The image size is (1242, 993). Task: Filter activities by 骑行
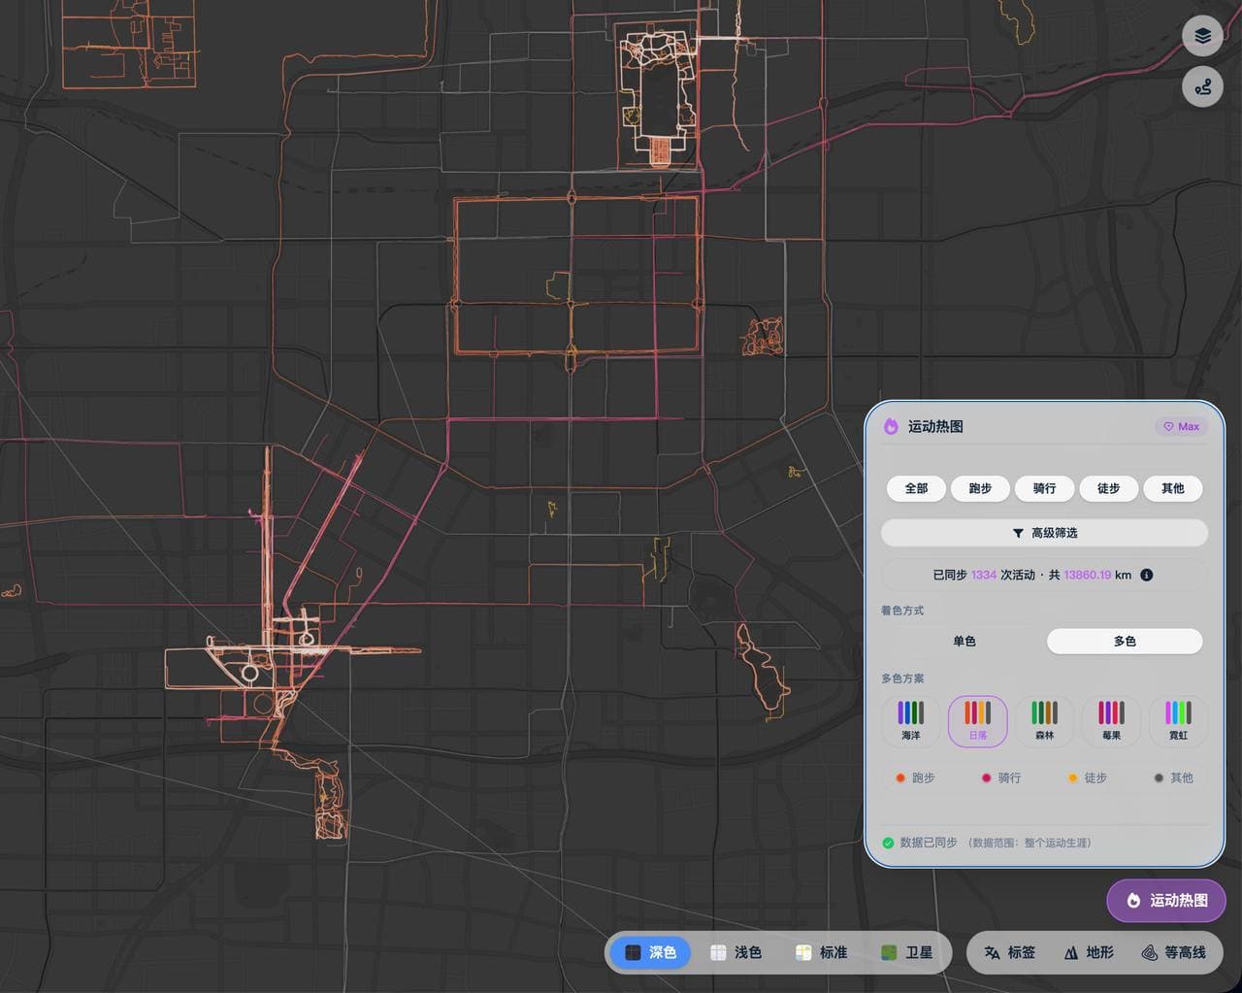(1044, 488)
